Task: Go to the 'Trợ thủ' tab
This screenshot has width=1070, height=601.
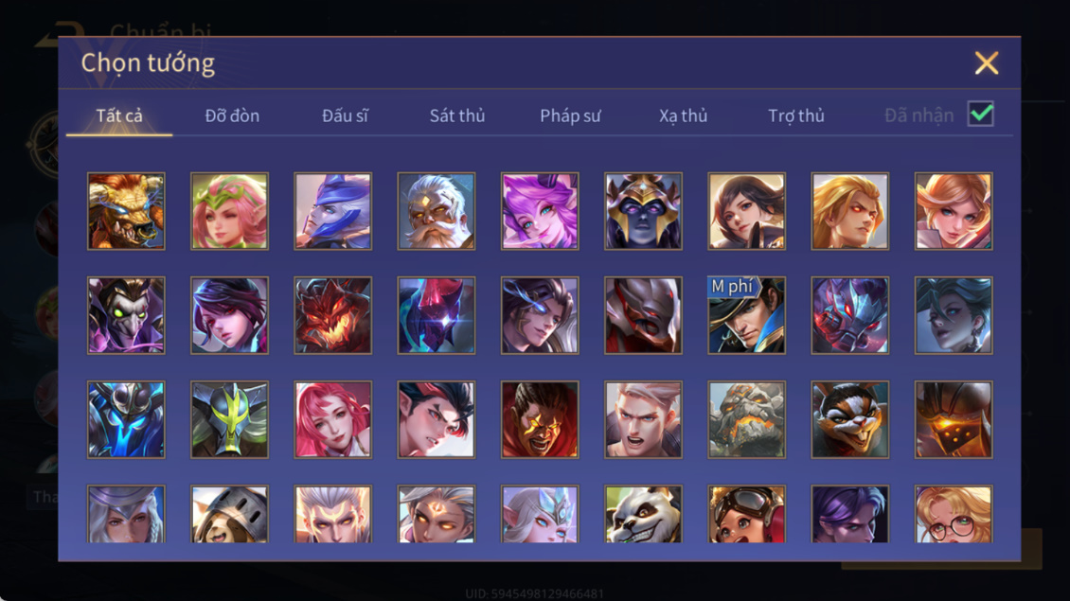Action: click(796, 115)
